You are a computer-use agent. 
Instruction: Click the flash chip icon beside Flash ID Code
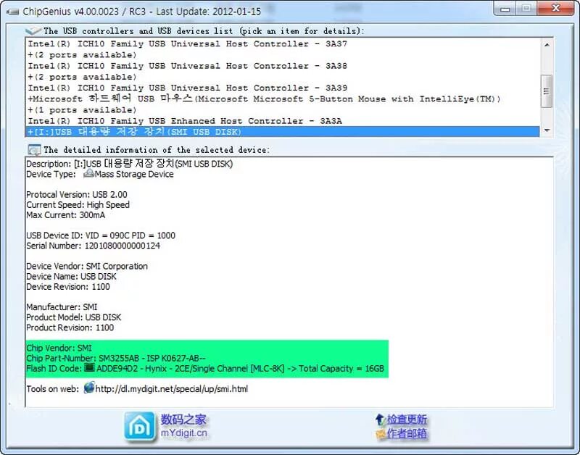click(89, 368)
